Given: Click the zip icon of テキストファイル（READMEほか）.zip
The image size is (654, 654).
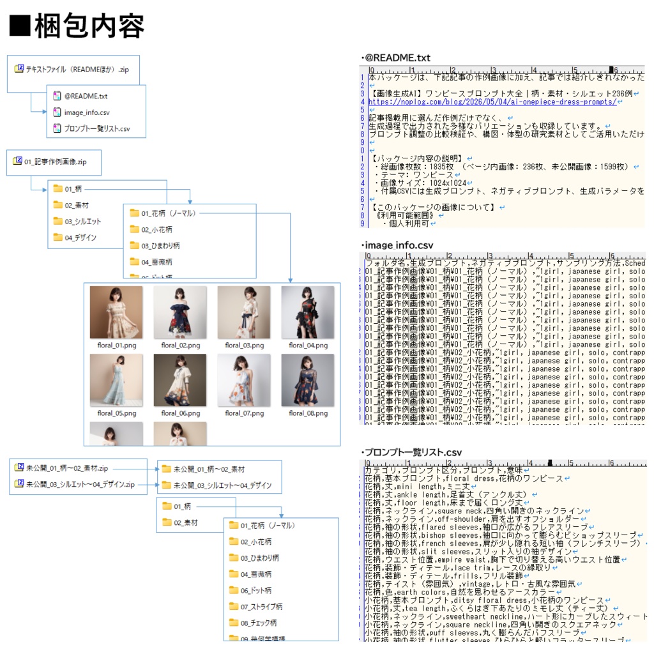Looking at the screenshot, I should click(x=19, y=68).
